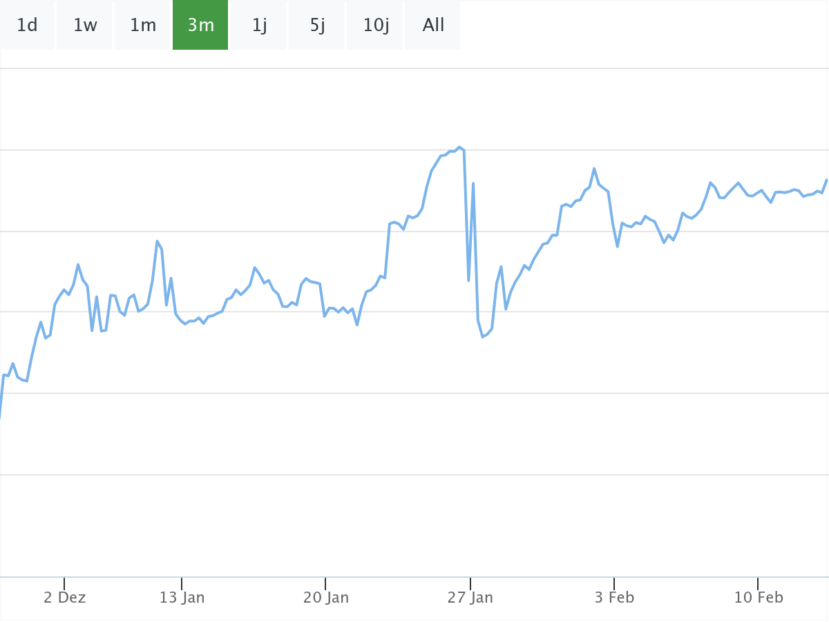Screen dimensions: 829x622
Task: Click the line's peak just before 3 Feb
Action: click(594, 169)
